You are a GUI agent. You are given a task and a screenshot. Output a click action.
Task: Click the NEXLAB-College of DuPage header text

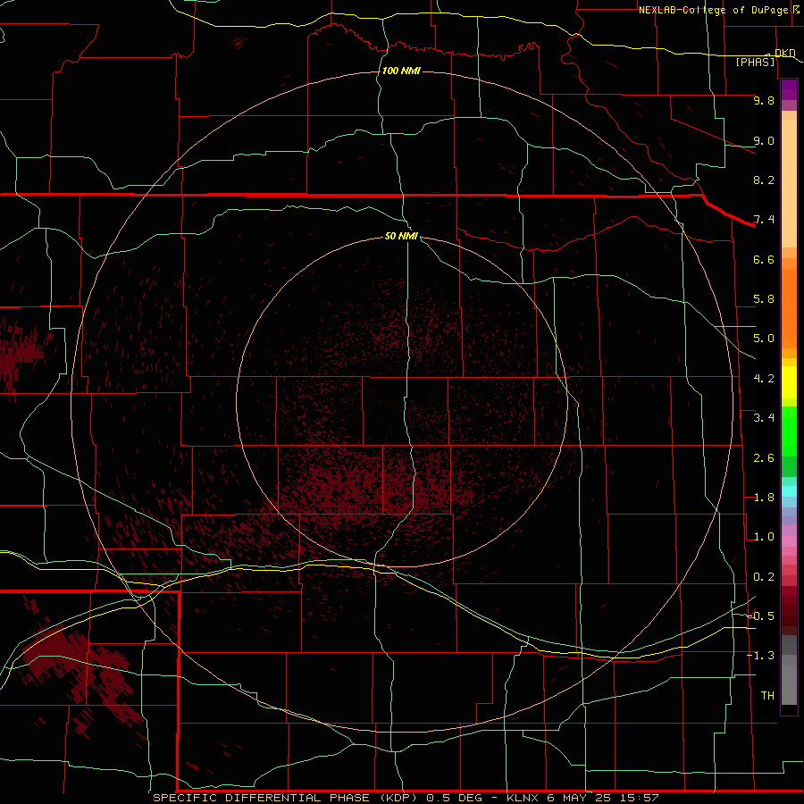click(x=713, y=10)
